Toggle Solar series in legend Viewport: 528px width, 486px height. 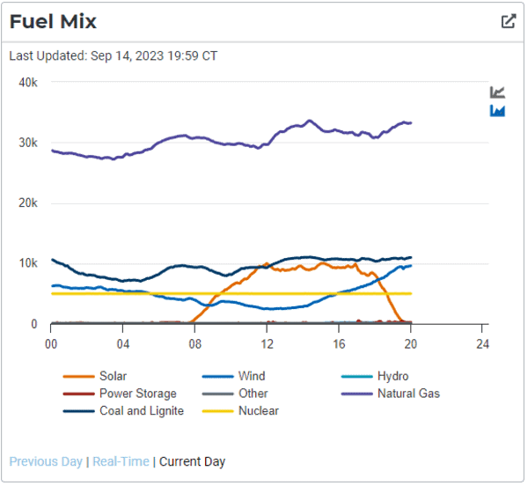pyautogui.click(x=113, y=376)
